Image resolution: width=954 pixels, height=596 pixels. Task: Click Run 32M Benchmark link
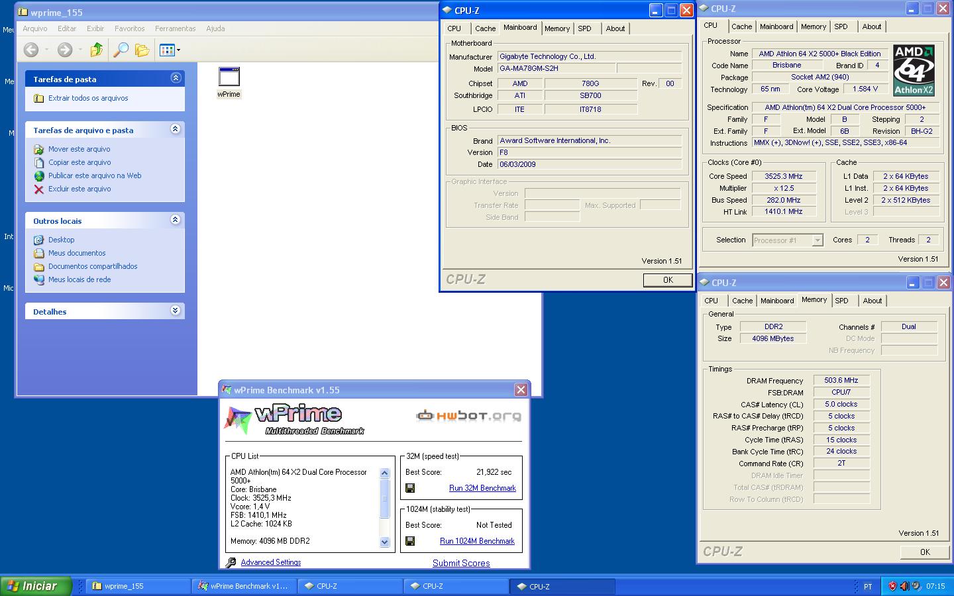pos(482,488)
